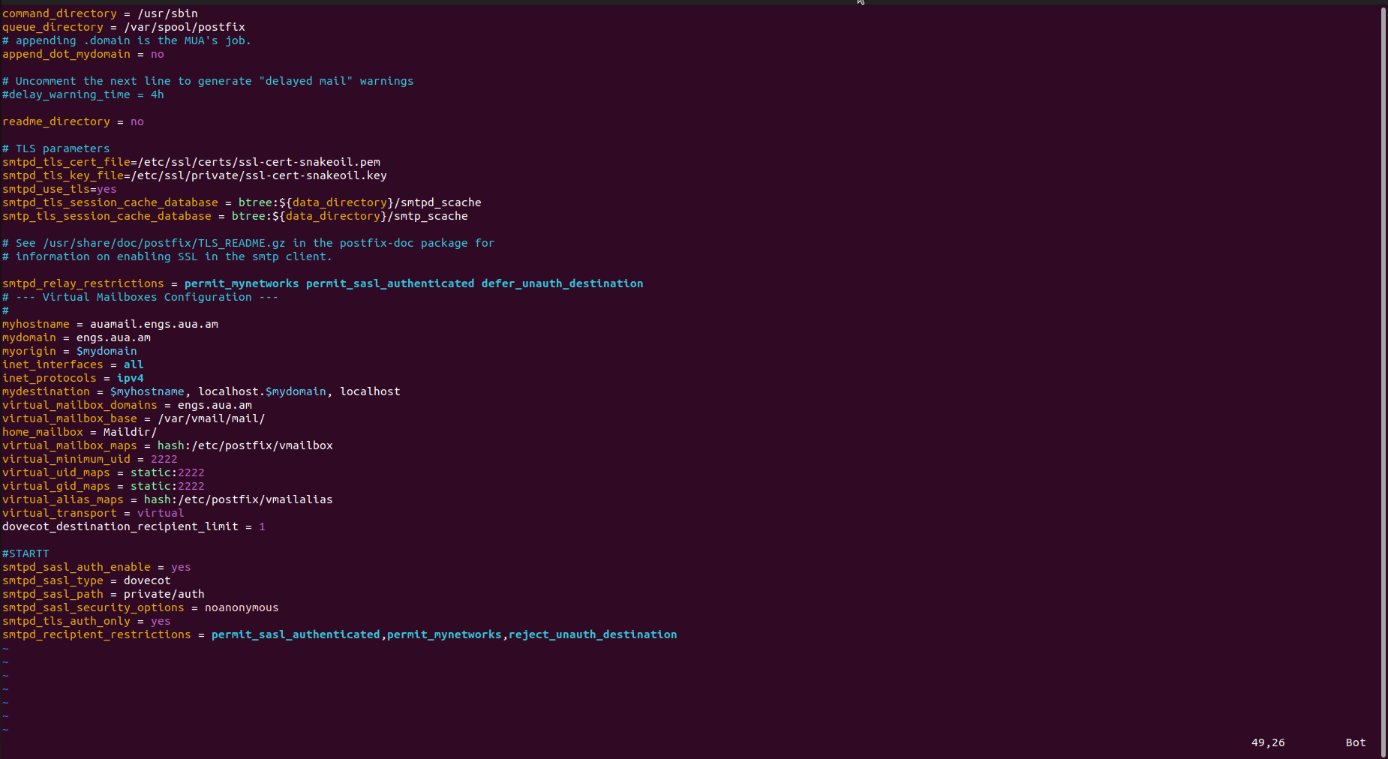Click the home_mailbox = Maildir/ line
The image size is (1388, 759).
tap(80, 432)
